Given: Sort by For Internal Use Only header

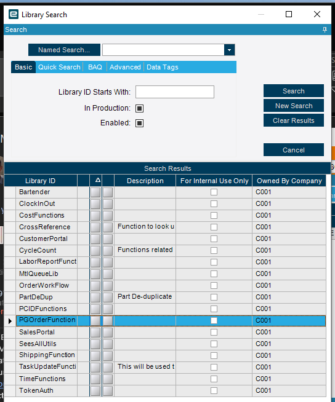Looking at the screenshot, I should click(x=214, y=181).
